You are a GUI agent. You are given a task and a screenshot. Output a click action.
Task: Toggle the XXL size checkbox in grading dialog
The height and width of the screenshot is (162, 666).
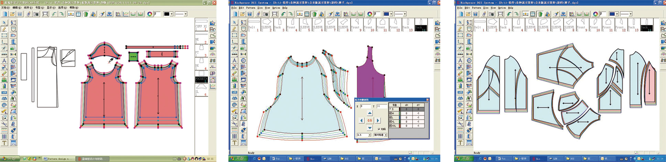[390, 126]
